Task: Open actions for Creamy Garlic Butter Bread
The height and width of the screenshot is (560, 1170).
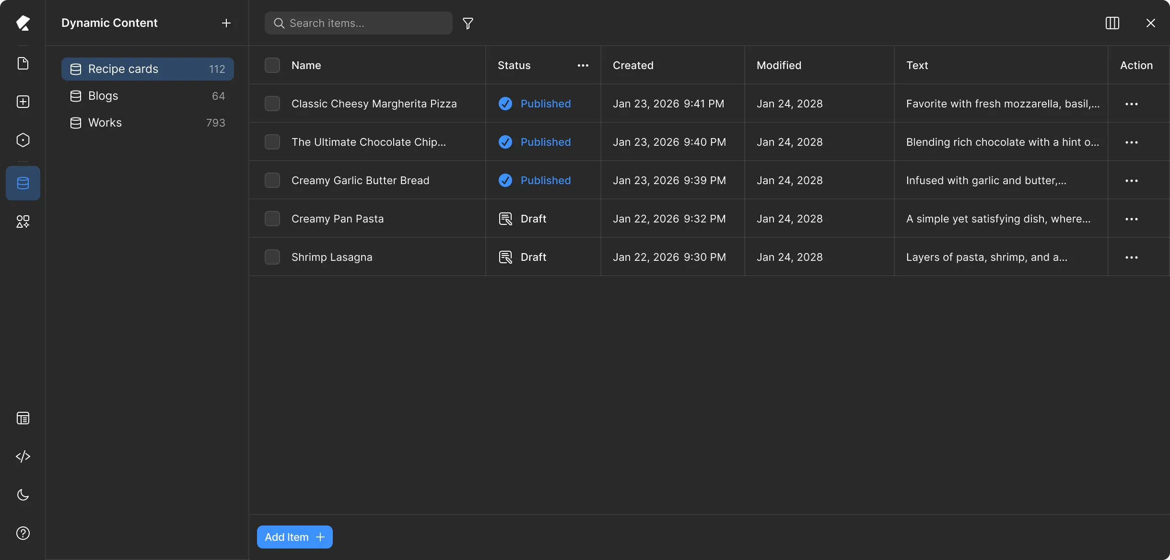Action: coord(1132,180)
